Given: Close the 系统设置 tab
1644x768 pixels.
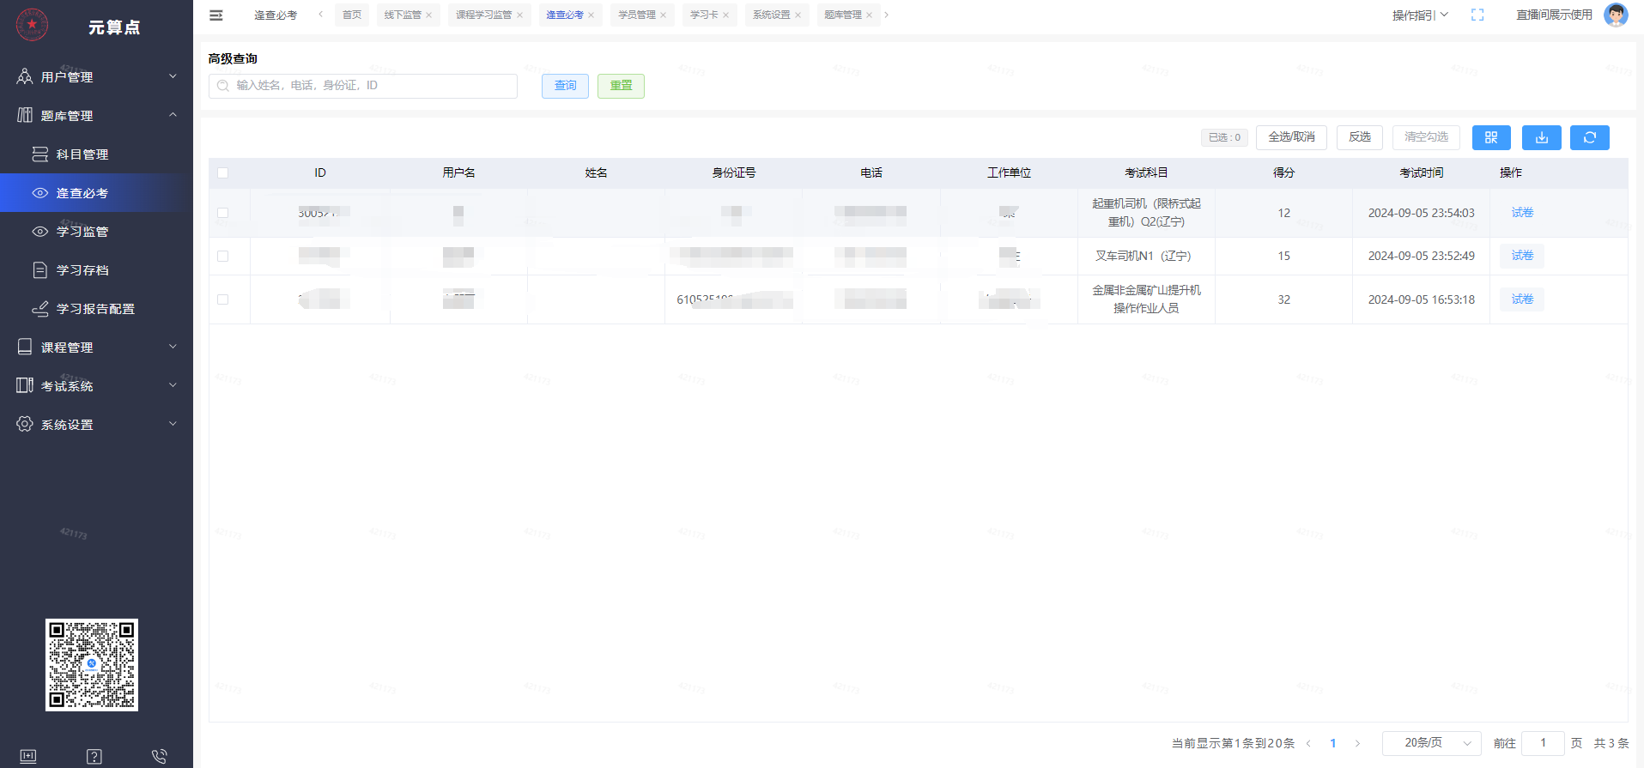Looking at the screenshot, I should tap(798, 15).
